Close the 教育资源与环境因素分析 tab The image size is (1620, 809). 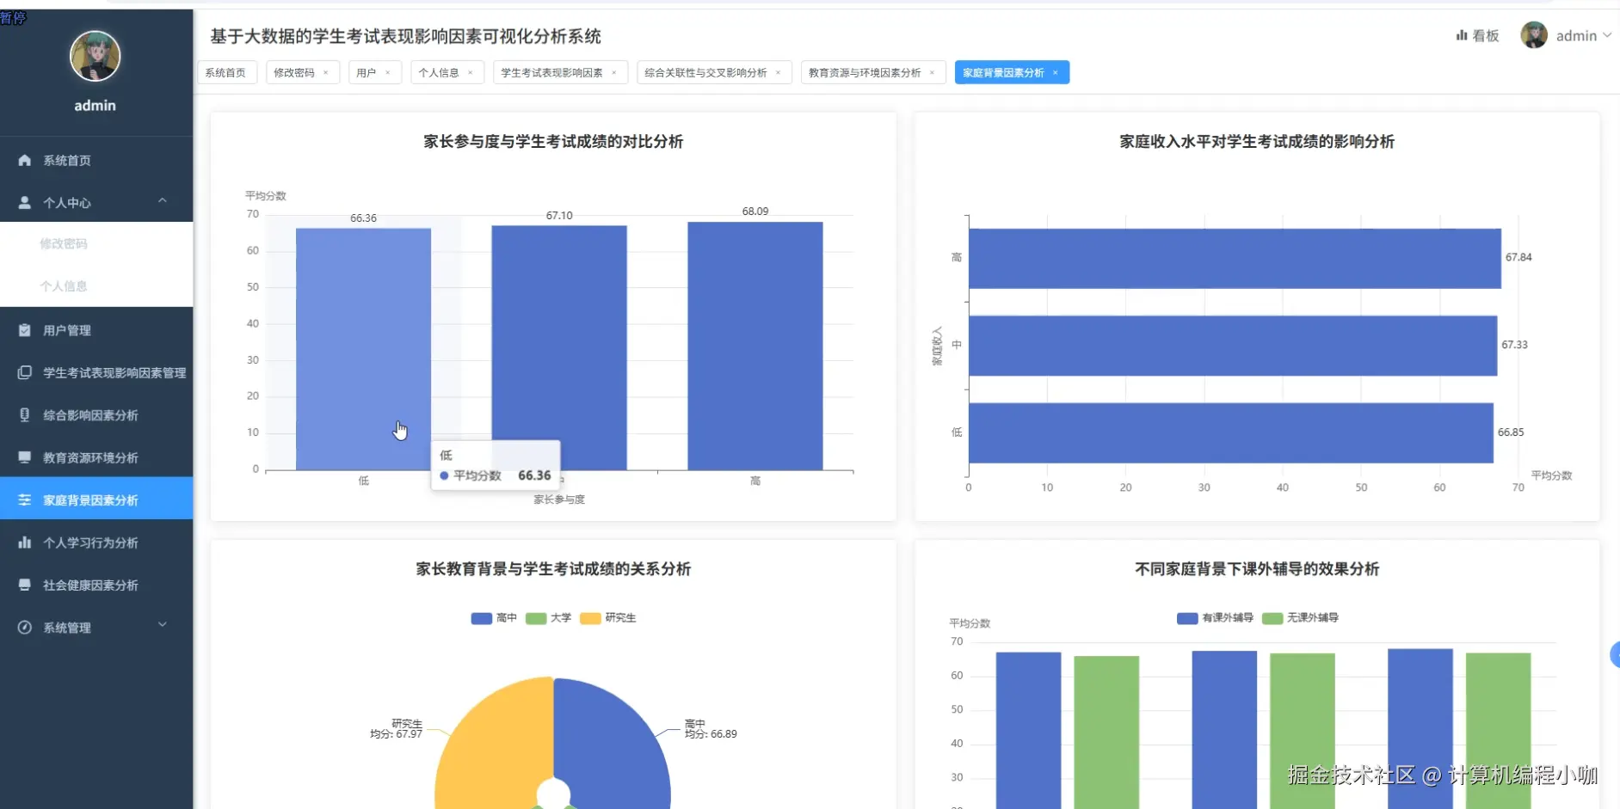pyautogui.click(x=932, y=73)
